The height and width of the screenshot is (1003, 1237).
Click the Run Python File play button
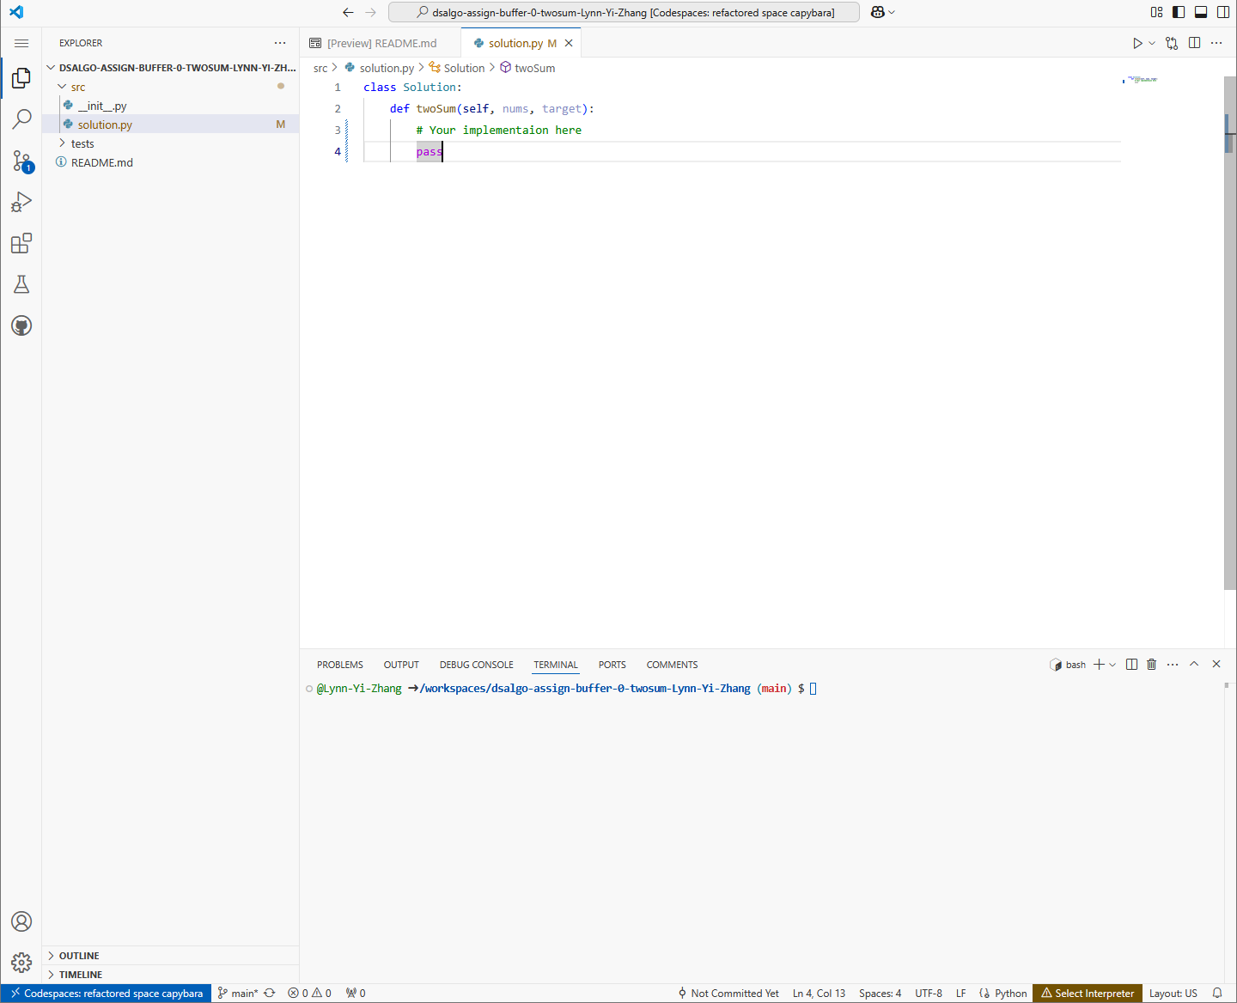[x=1136, y=43]
